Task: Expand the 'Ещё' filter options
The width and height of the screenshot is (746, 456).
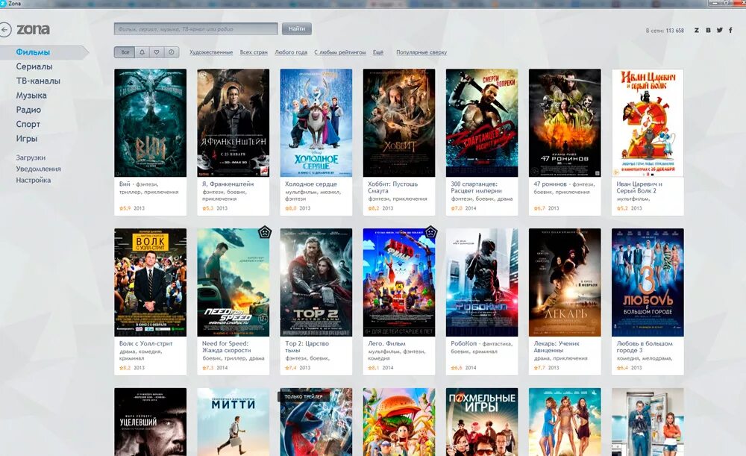Action: click(x=377, y=52)
